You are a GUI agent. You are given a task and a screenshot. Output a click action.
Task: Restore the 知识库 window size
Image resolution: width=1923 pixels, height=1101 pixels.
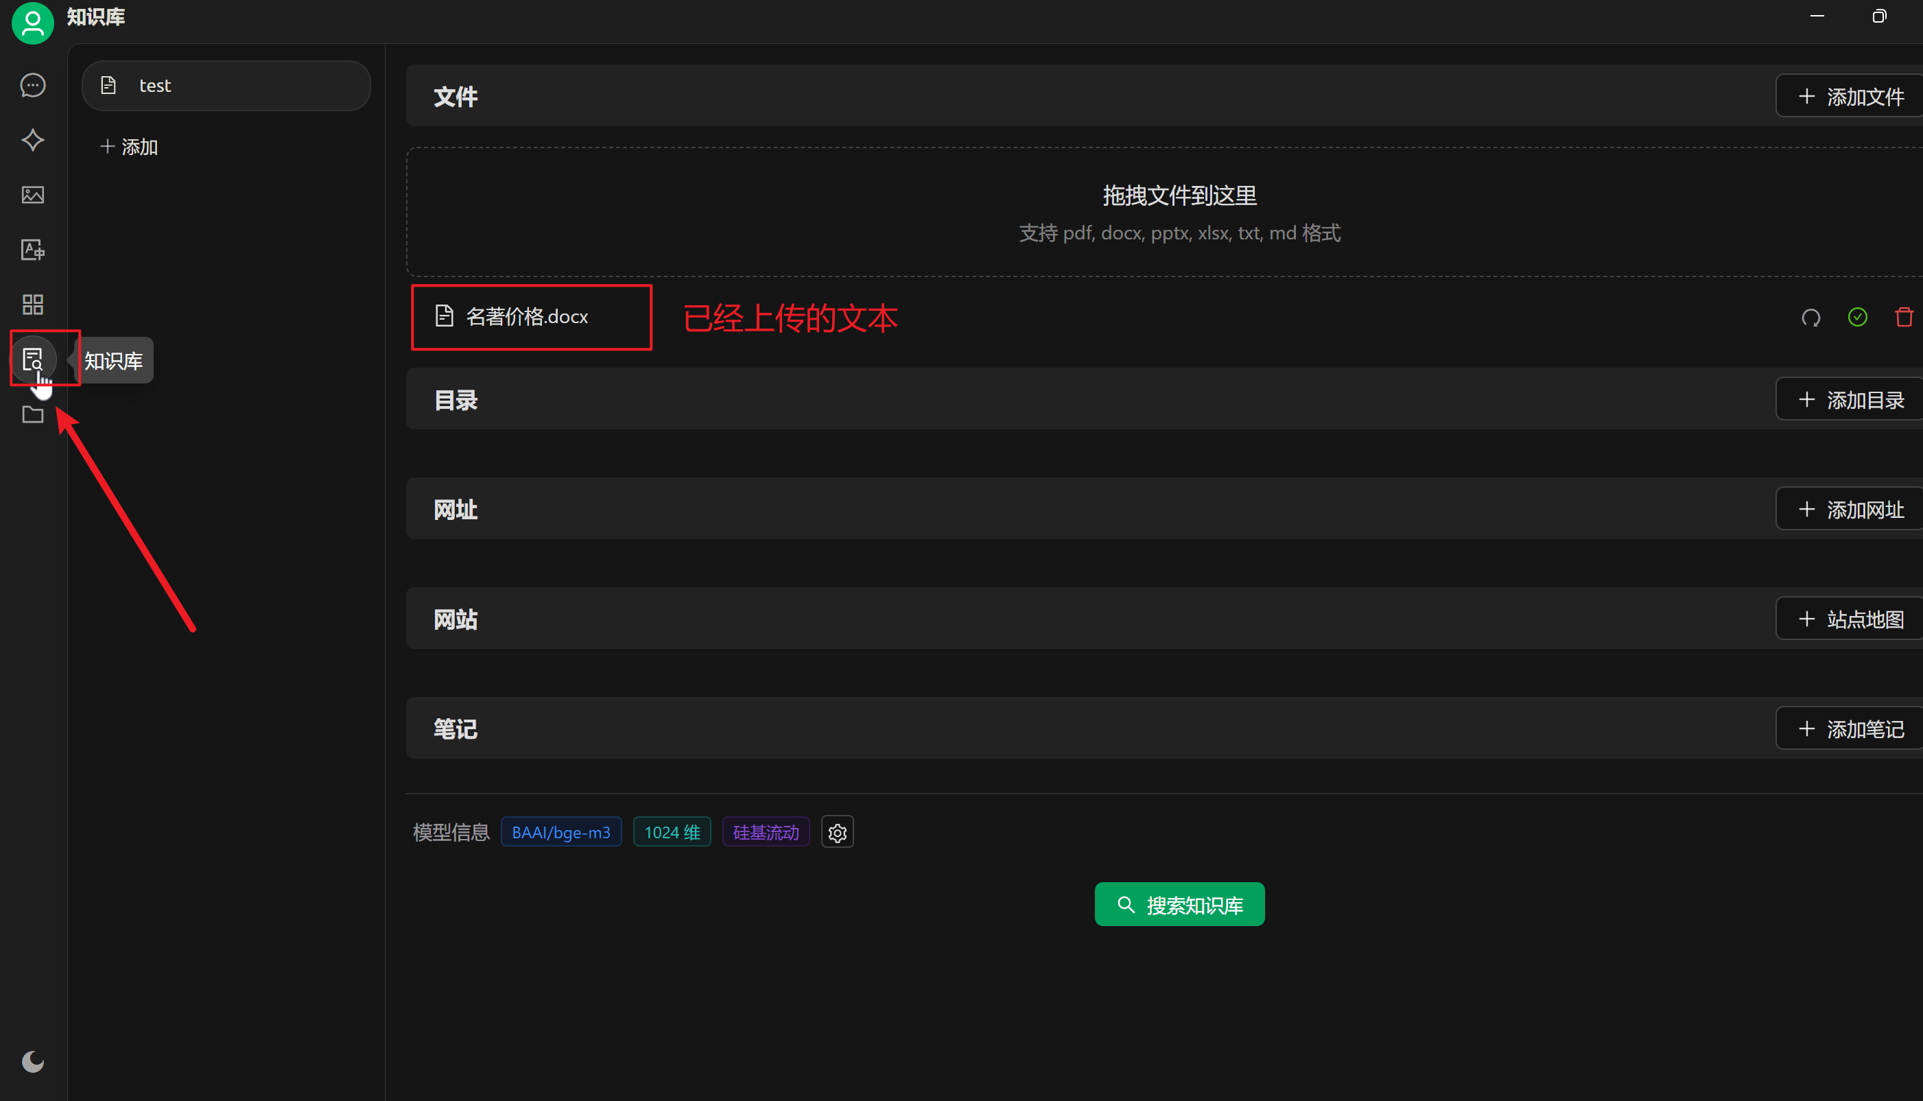1879,16
